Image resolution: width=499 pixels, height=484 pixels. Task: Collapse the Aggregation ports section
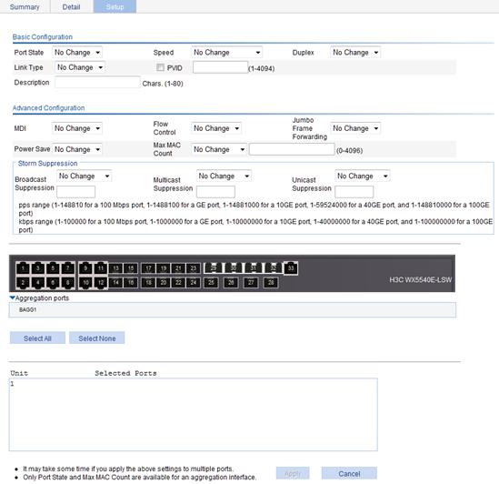tap(13, 297)
